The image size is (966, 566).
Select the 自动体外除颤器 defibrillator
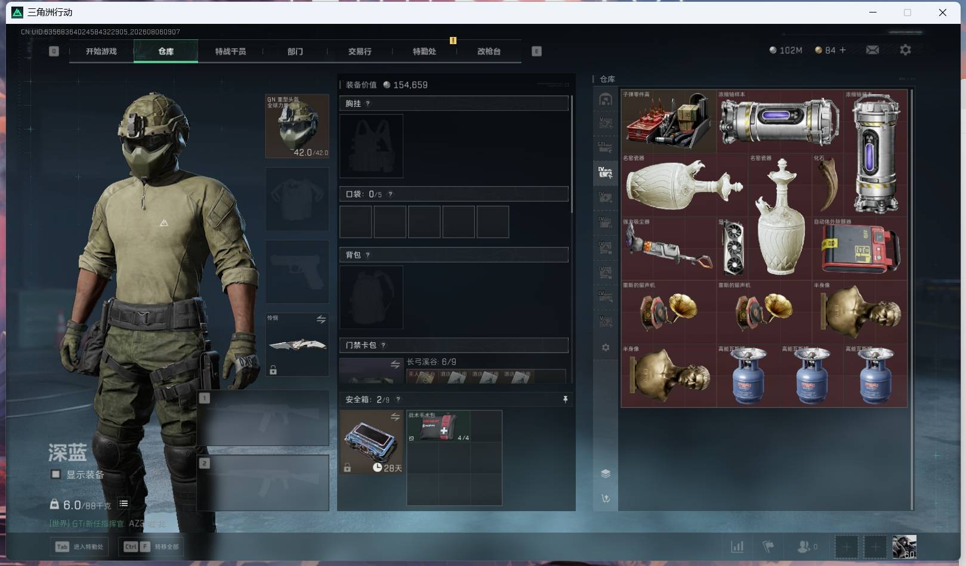(859, 248)
